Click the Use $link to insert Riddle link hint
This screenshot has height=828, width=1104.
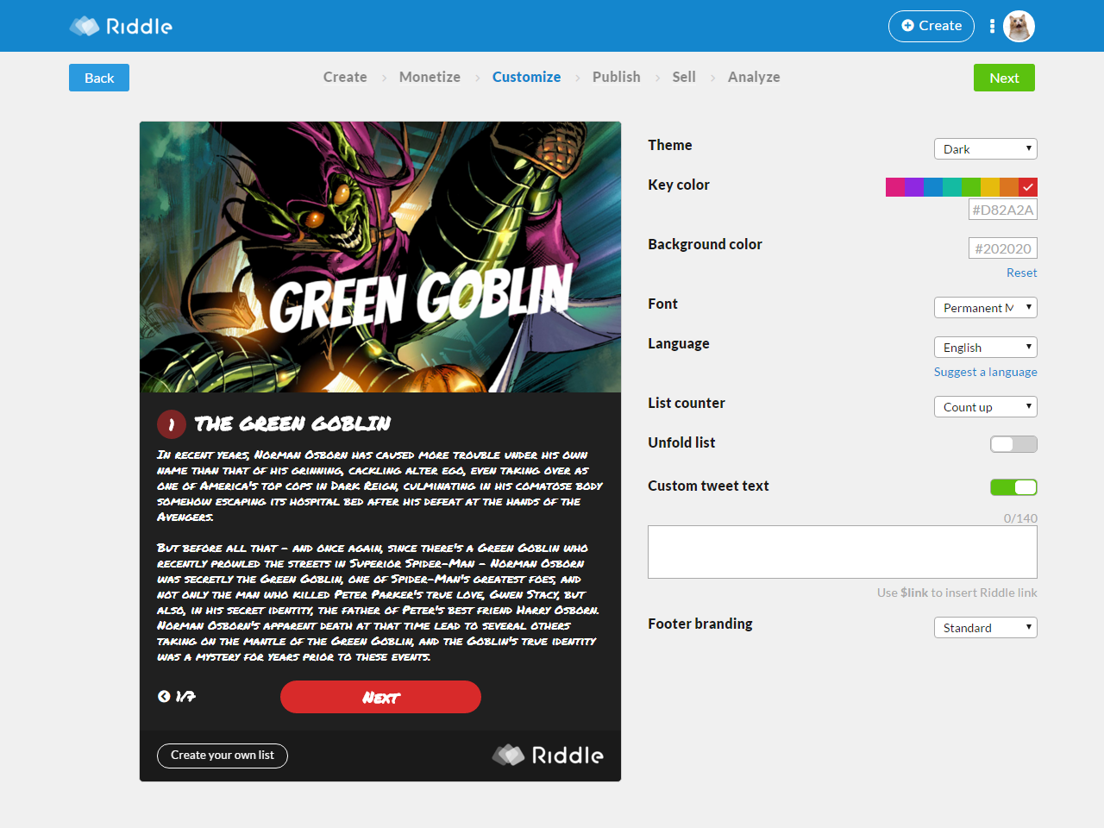pos(957,593)
